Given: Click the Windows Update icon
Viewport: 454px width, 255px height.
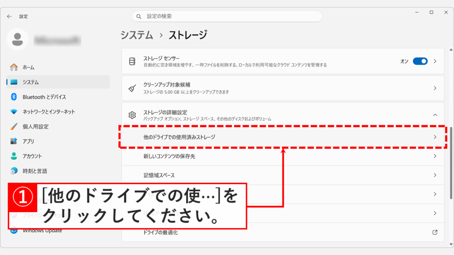Looking at the screenshot, I should tap(14, 230).
